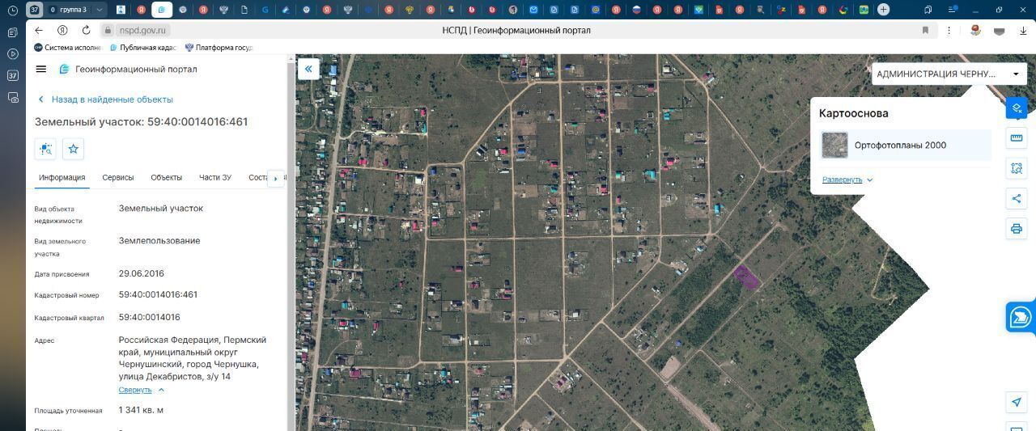
Task: Open the browser split/tabs panel icon near window controls
Action: click(928, 10)
